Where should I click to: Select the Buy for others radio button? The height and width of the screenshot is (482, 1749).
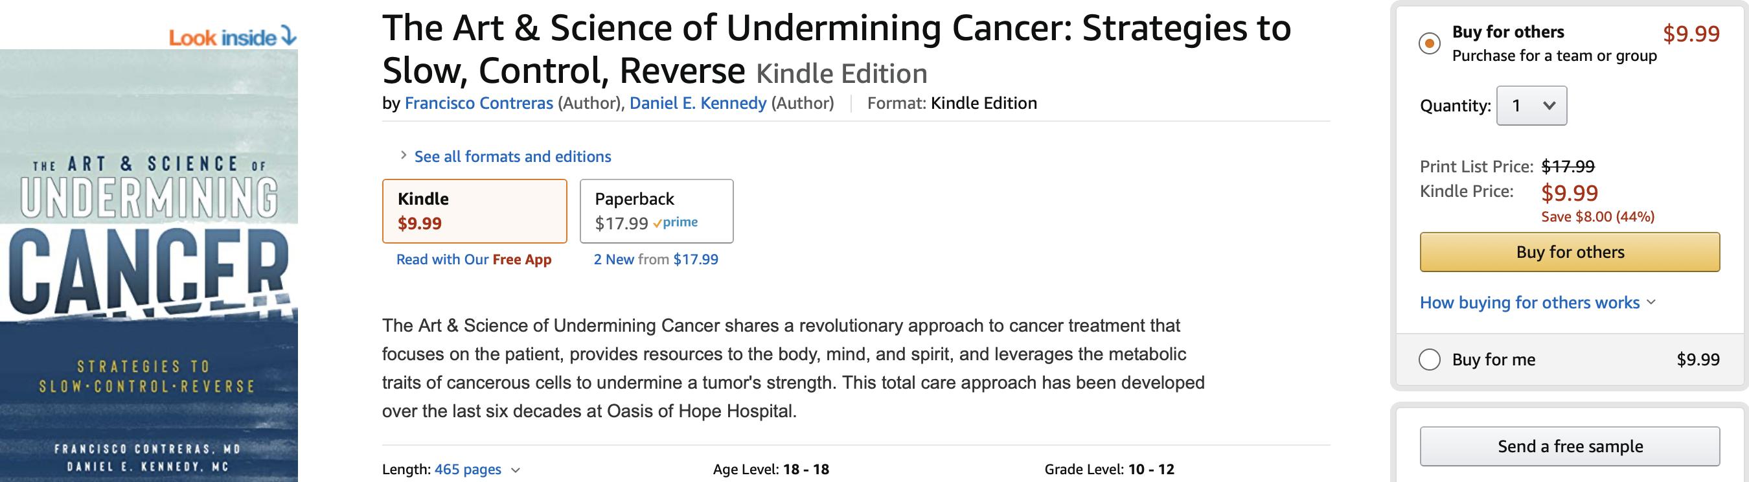[x=1429, y=43]
